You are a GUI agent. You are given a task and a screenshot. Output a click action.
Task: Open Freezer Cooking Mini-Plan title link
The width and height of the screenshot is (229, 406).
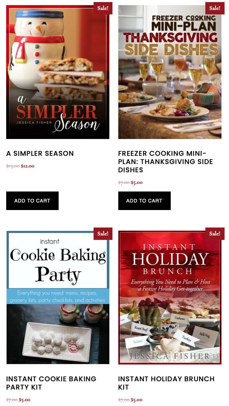pos(166,162)
